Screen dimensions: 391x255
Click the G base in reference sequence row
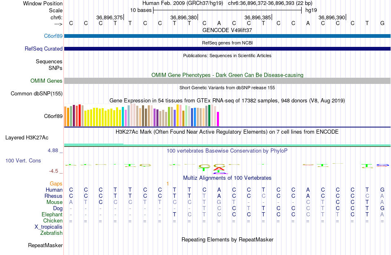[382, 23]
